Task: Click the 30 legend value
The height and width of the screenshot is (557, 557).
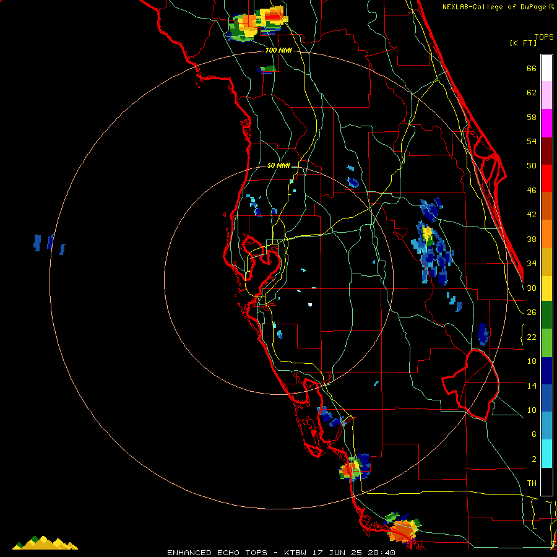Action: tap(532, 288)
